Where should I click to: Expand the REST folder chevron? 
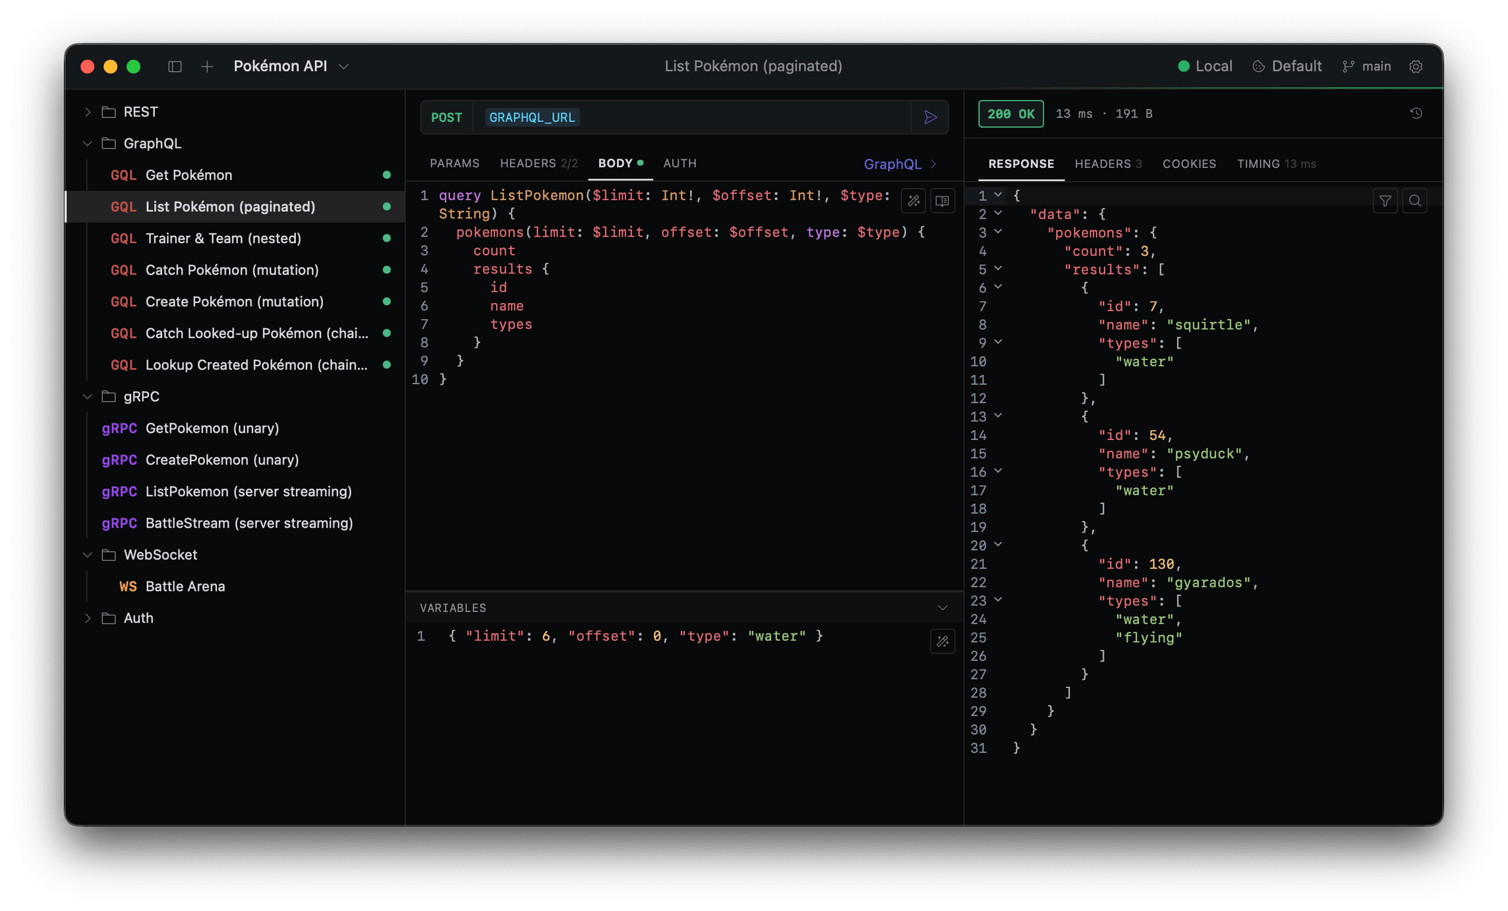pos(87,112)
